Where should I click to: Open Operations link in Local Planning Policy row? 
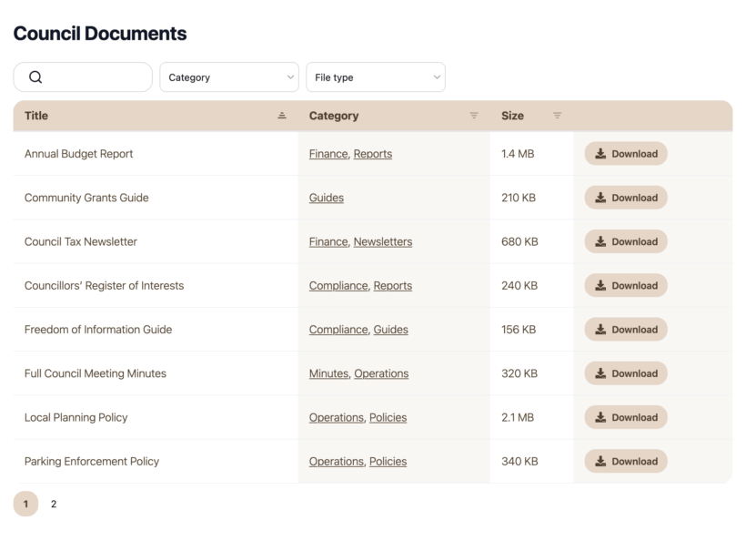point(337,418)
